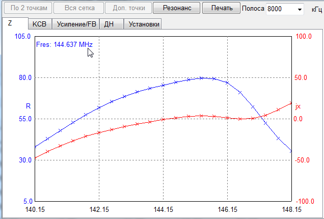This screenshot has width=324, height=219.
Task: Click the blue R axis label
Action: click(28, 106)
